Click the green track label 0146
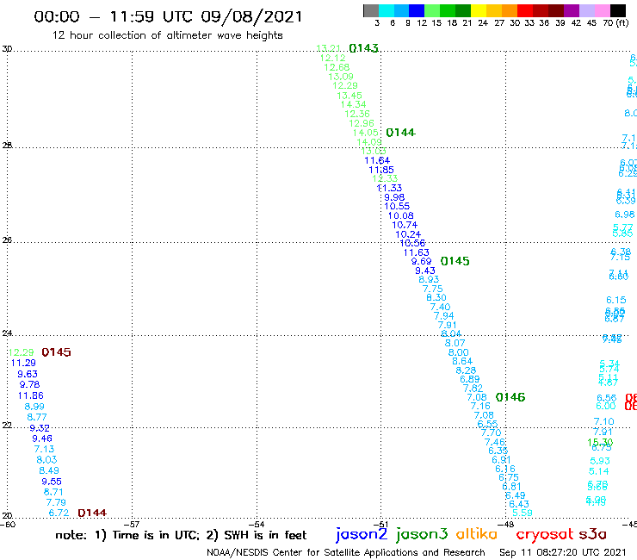 tap(510, 397)
